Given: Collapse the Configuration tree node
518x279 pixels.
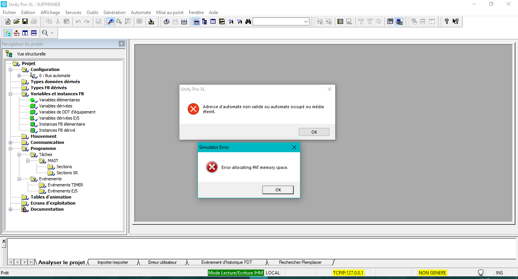Looking at the screenshot, I should pyautogui.click(x=11, y=69).
